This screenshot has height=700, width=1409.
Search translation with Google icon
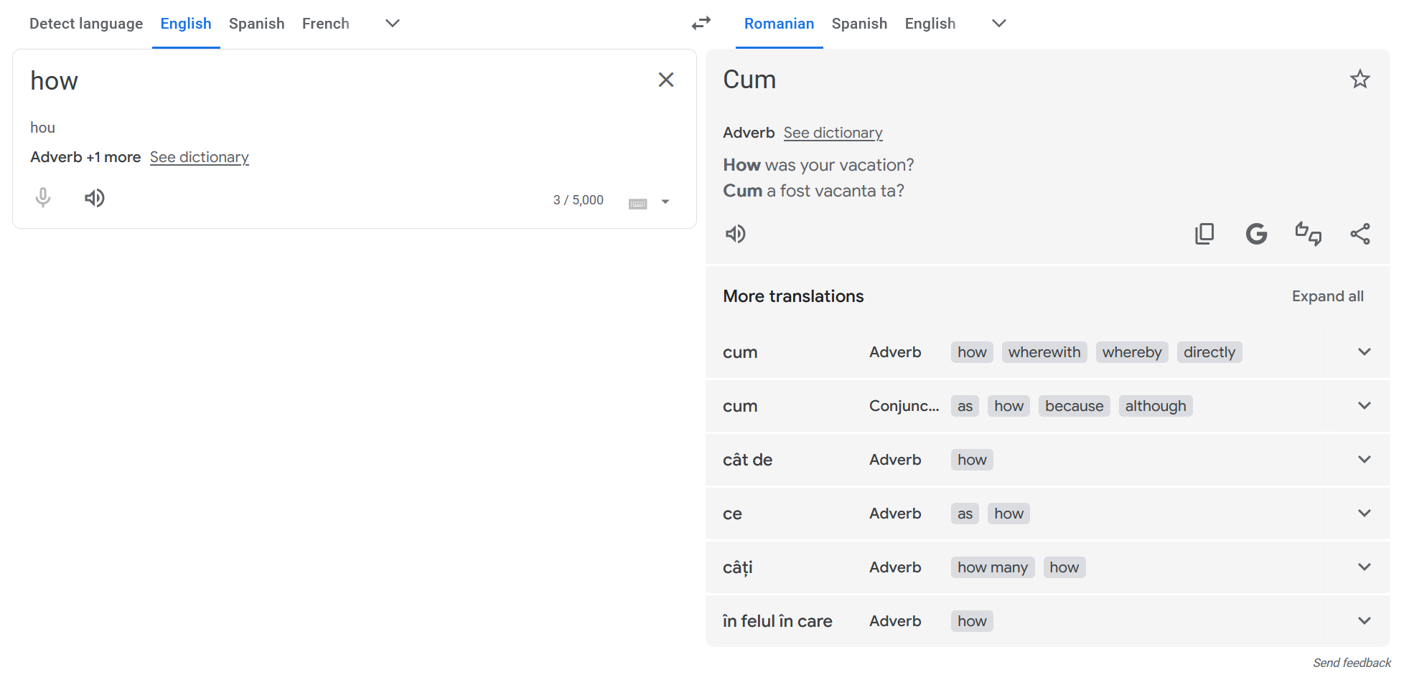[1256, 234]
